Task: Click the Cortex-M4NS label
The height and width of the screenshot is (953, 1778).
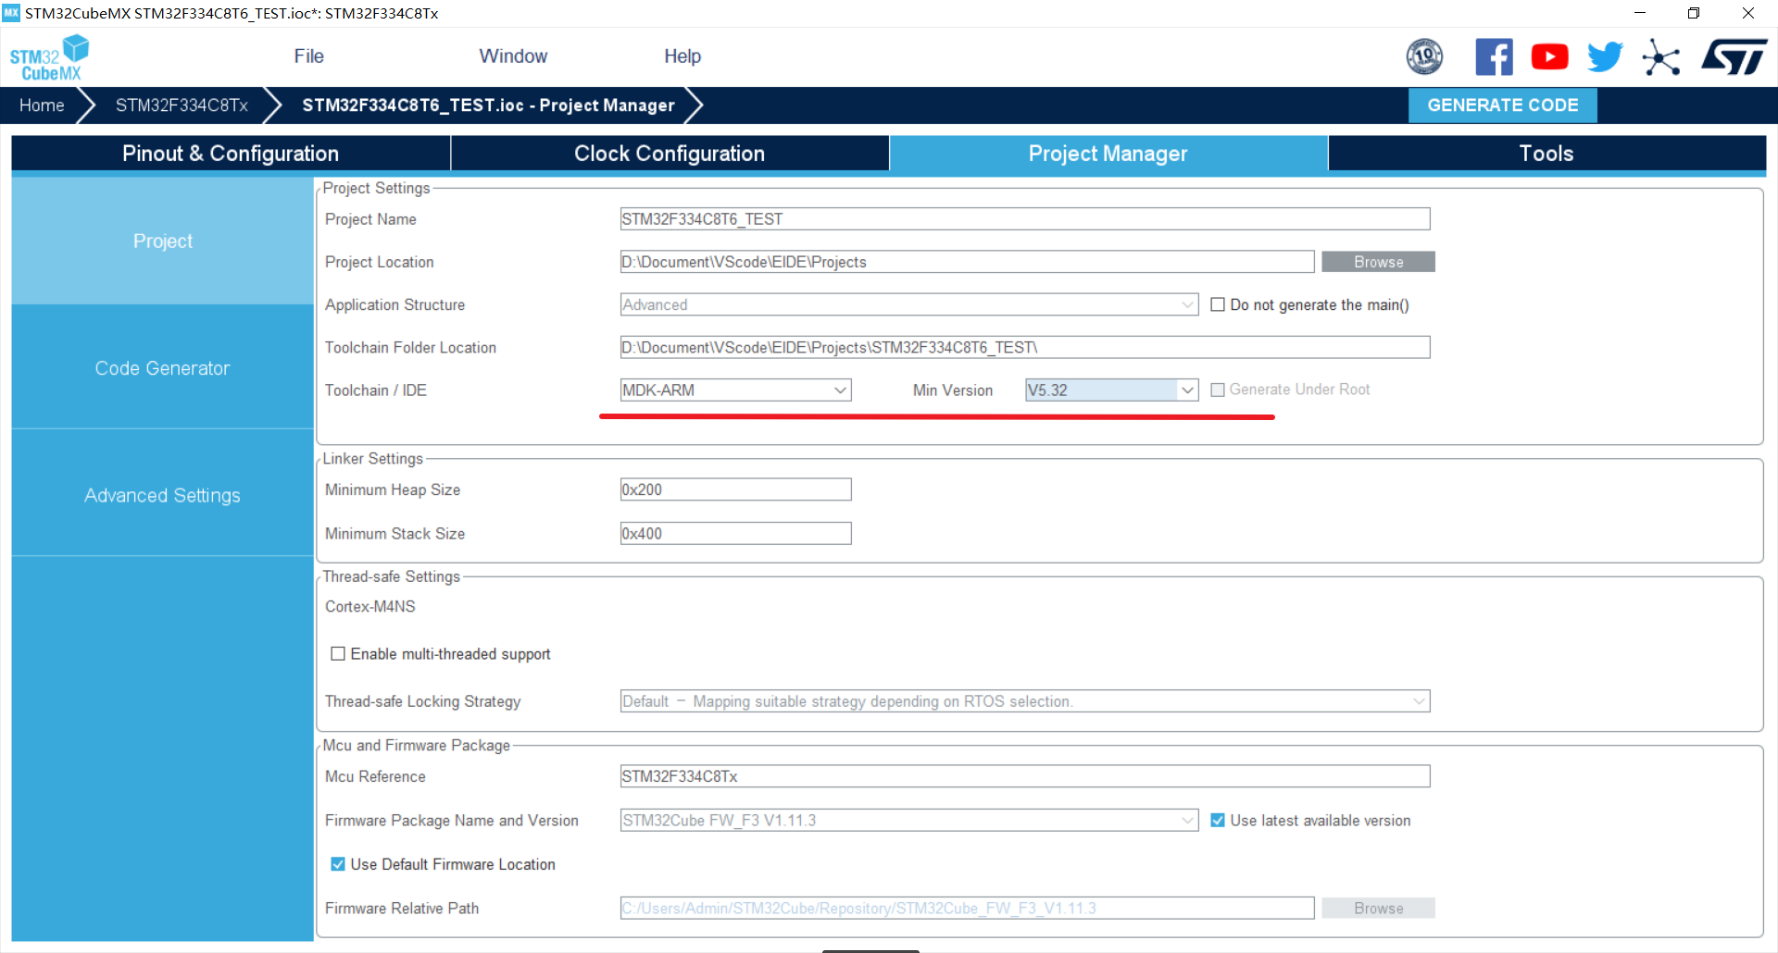Action: click(x=370, y=606)
